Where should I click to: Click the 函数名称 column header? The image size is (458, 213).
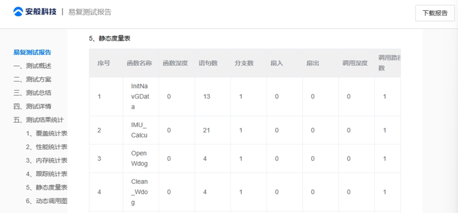tap(139, 63)
